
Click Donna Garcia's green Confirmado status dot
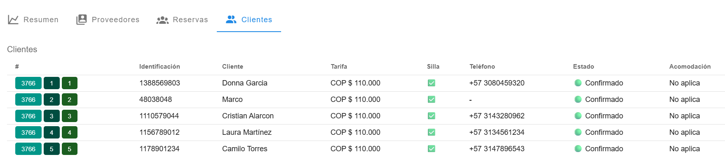pos(578,83)
